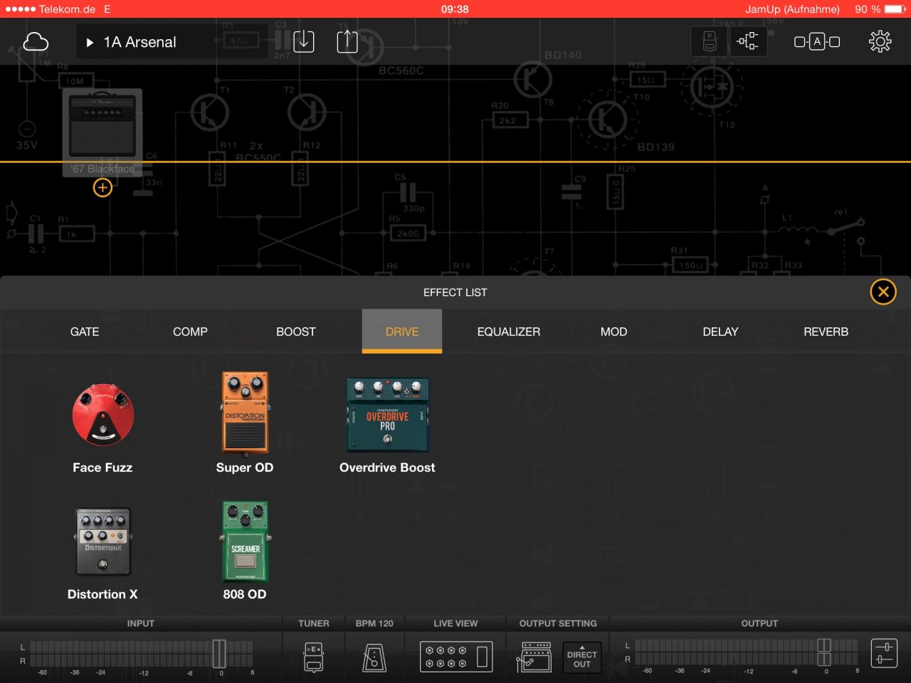Add an effect with the plus icon
911x683 pixels.
click(102, 188)
